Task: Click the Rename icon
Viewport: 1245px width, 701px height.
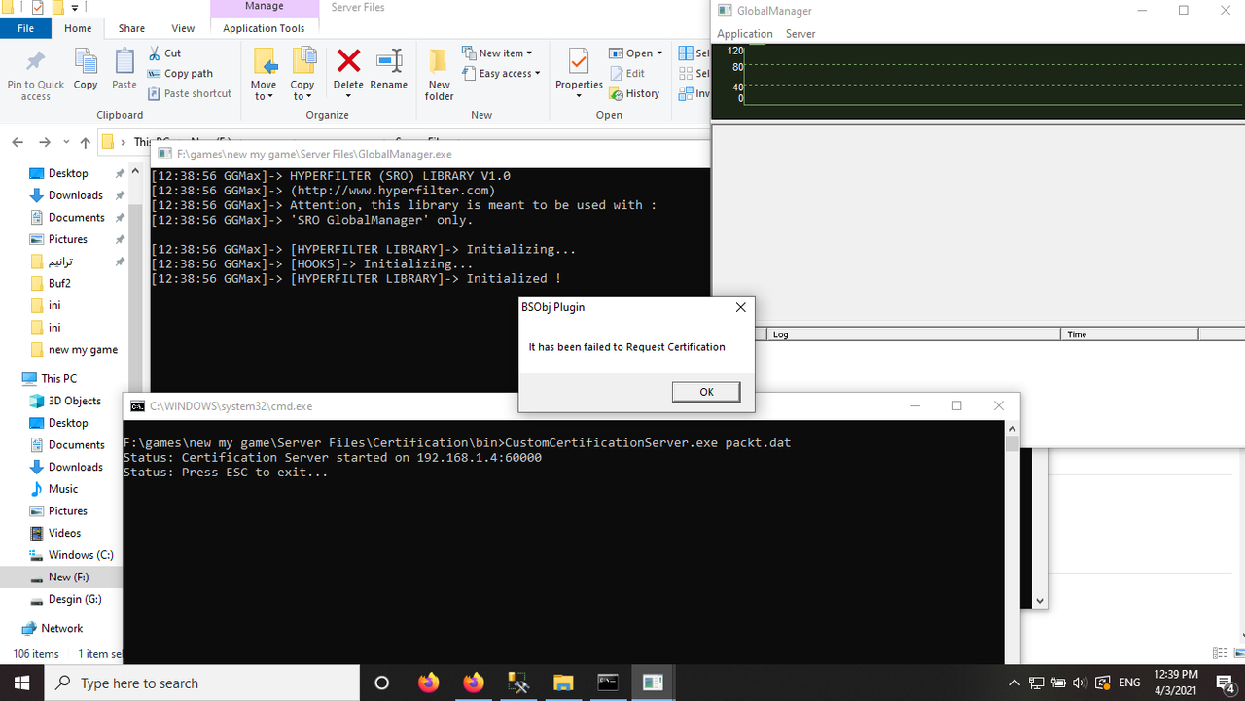Action: click(x=389, y=61)
